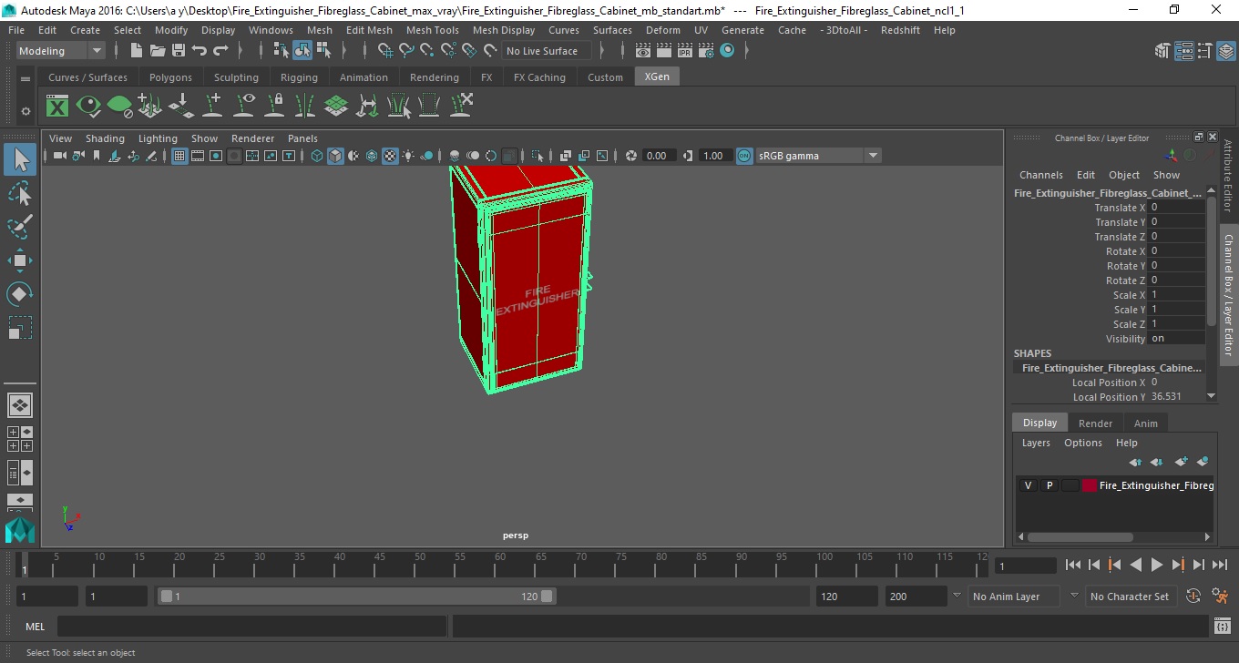Click the Maya logo icon at bottom left
Viewport: 1239px width, 663px height.
pyautogui.click(x=19, y=530)
